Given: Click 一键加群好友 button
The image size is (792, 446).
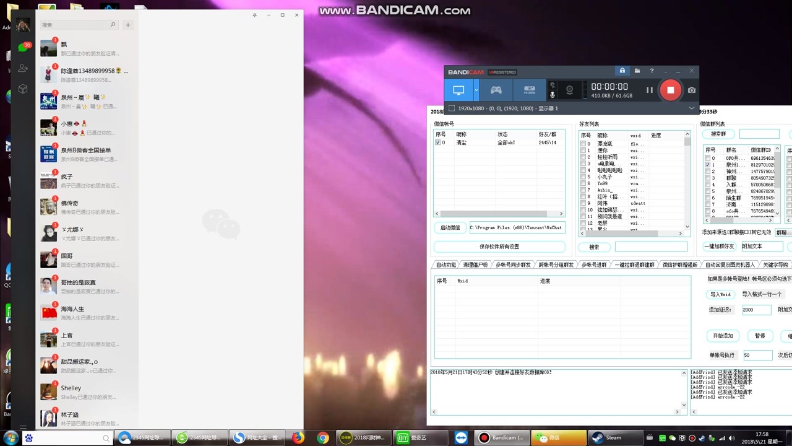Looking at the screenshot, I should coord(718,247).
